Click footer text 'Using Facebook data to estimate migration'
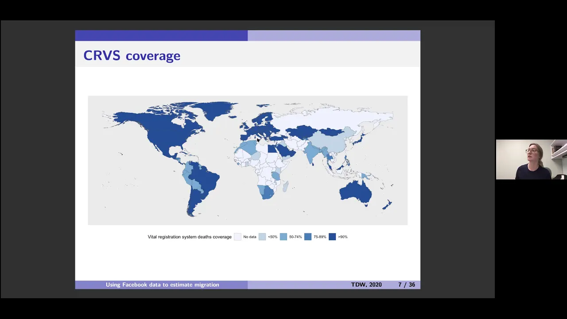The image size is (567, 319). click(x=163, y=284)
